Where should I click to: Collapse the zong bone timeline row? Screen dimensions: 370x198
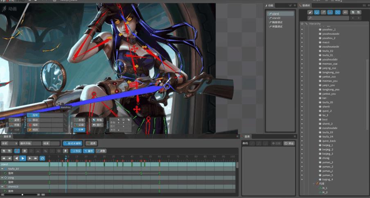coord(2,178)
